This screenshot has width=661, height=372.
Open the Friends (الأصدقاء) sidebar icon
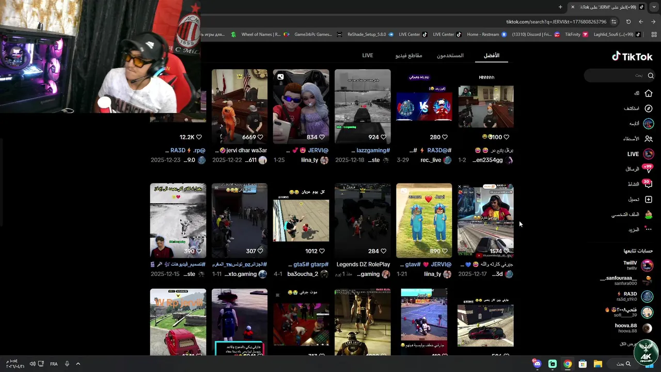(x=649, y=138)
